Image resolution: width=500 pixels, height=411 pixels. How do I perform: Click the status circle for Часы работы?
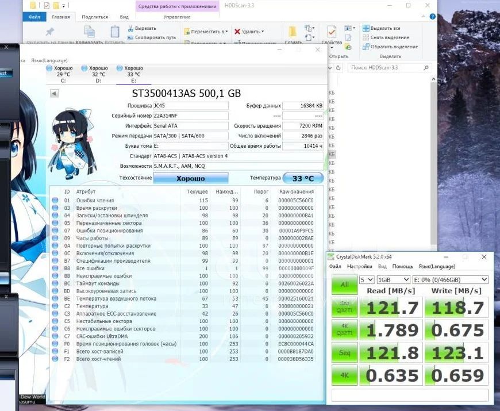55,238
